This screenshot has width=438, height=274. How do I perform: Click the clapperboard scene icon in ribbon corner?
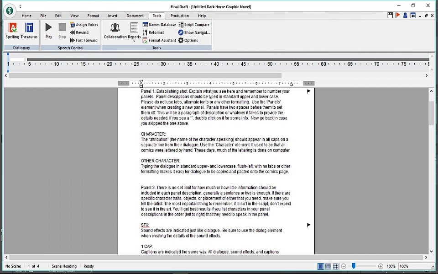coord(390,16)
